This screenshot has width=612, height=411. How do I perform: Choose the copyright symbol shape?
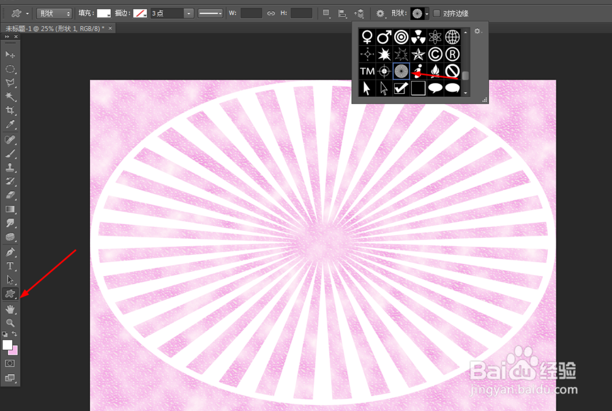point(435,55)
